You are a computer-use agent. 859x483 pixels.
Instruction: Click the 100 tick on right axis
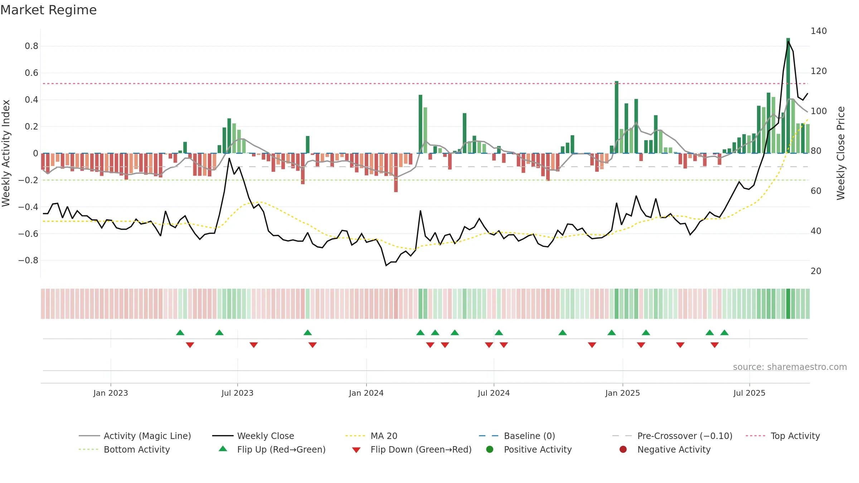[x=819, y=111]
